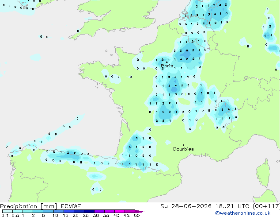Pick the 35–40 mm legend swatch

(x=109, y=211)
